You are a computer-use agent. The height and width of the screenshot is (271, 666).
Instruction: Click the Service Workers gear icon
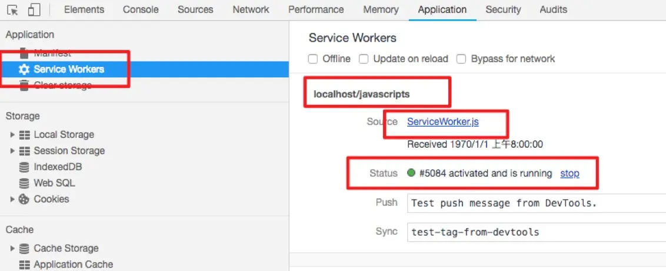(x=24, y=69)
